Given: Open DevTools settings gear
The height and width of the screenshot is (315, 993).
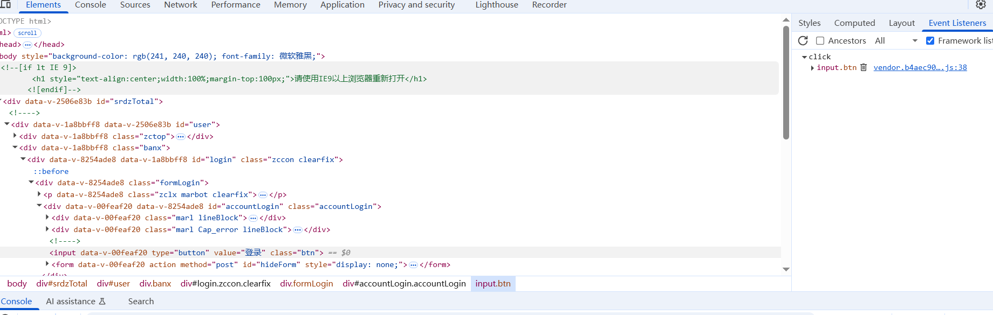Looking at the screenshot, I should 981,5.
